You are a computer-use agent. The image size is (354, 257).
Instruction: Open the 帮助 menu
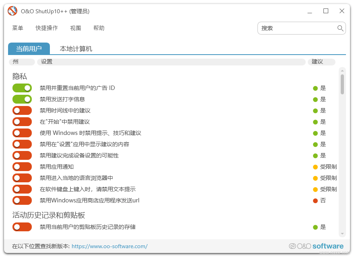point(99,28)
